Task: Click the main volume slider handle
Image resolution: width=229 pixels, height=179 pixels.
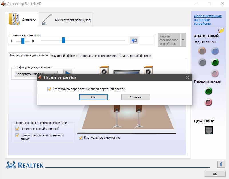Action: [63, 41]
